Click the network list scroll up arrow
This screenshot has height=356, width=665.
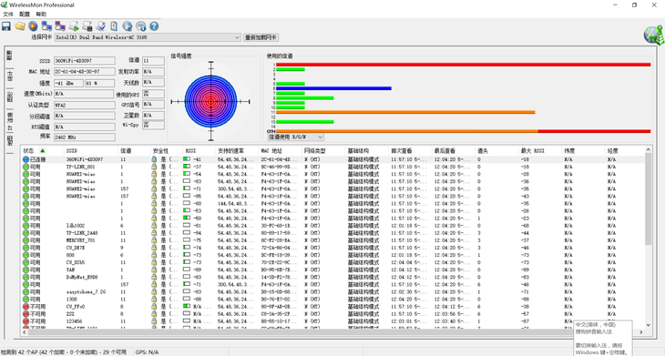[648, 149]
